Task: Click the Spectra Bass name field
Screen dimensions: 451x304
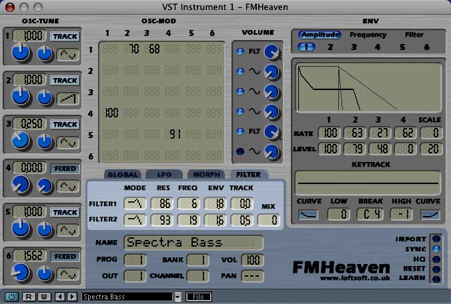Action: [193, 243]
